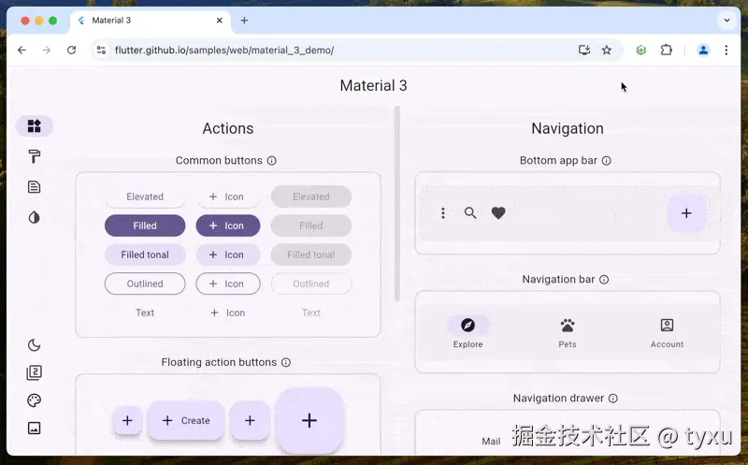The image size is (748, 465).
Task: Click the extended Create floating action button
Action: tap(186, 421)
